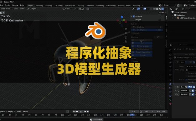Switch to the Geometry Nodes workspace tab
Screen dimensions: 196x121
pyautogui.click(x=124, y=6)
